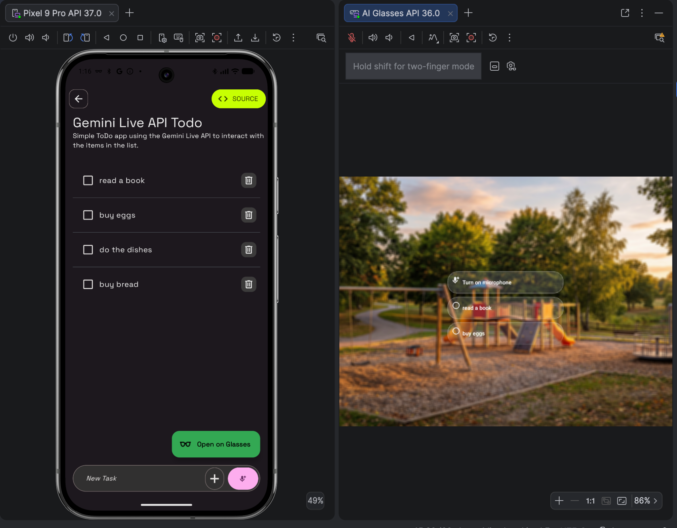Zoom out on the AI Glasses view
677x528 pixels.
tap(575, 501)
